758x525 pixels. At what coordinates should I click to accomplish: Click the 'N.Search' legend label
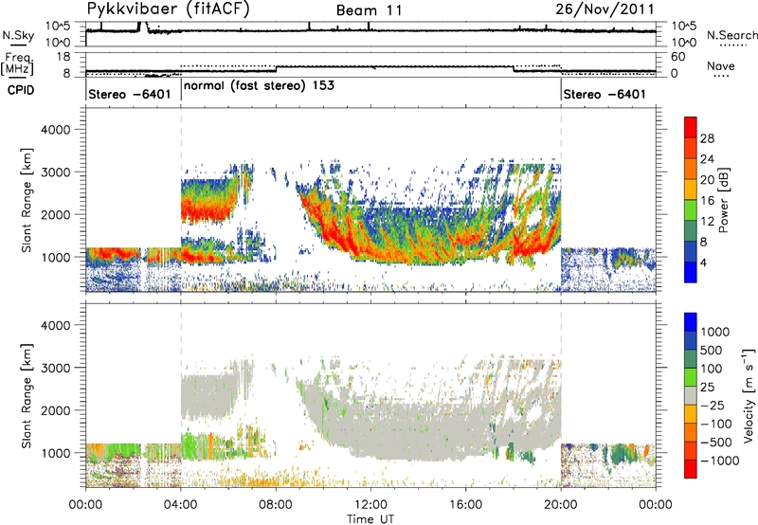731,35
